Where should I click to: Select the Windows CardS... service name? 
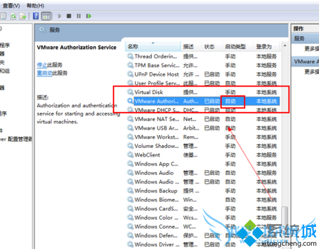coord(156,209)
